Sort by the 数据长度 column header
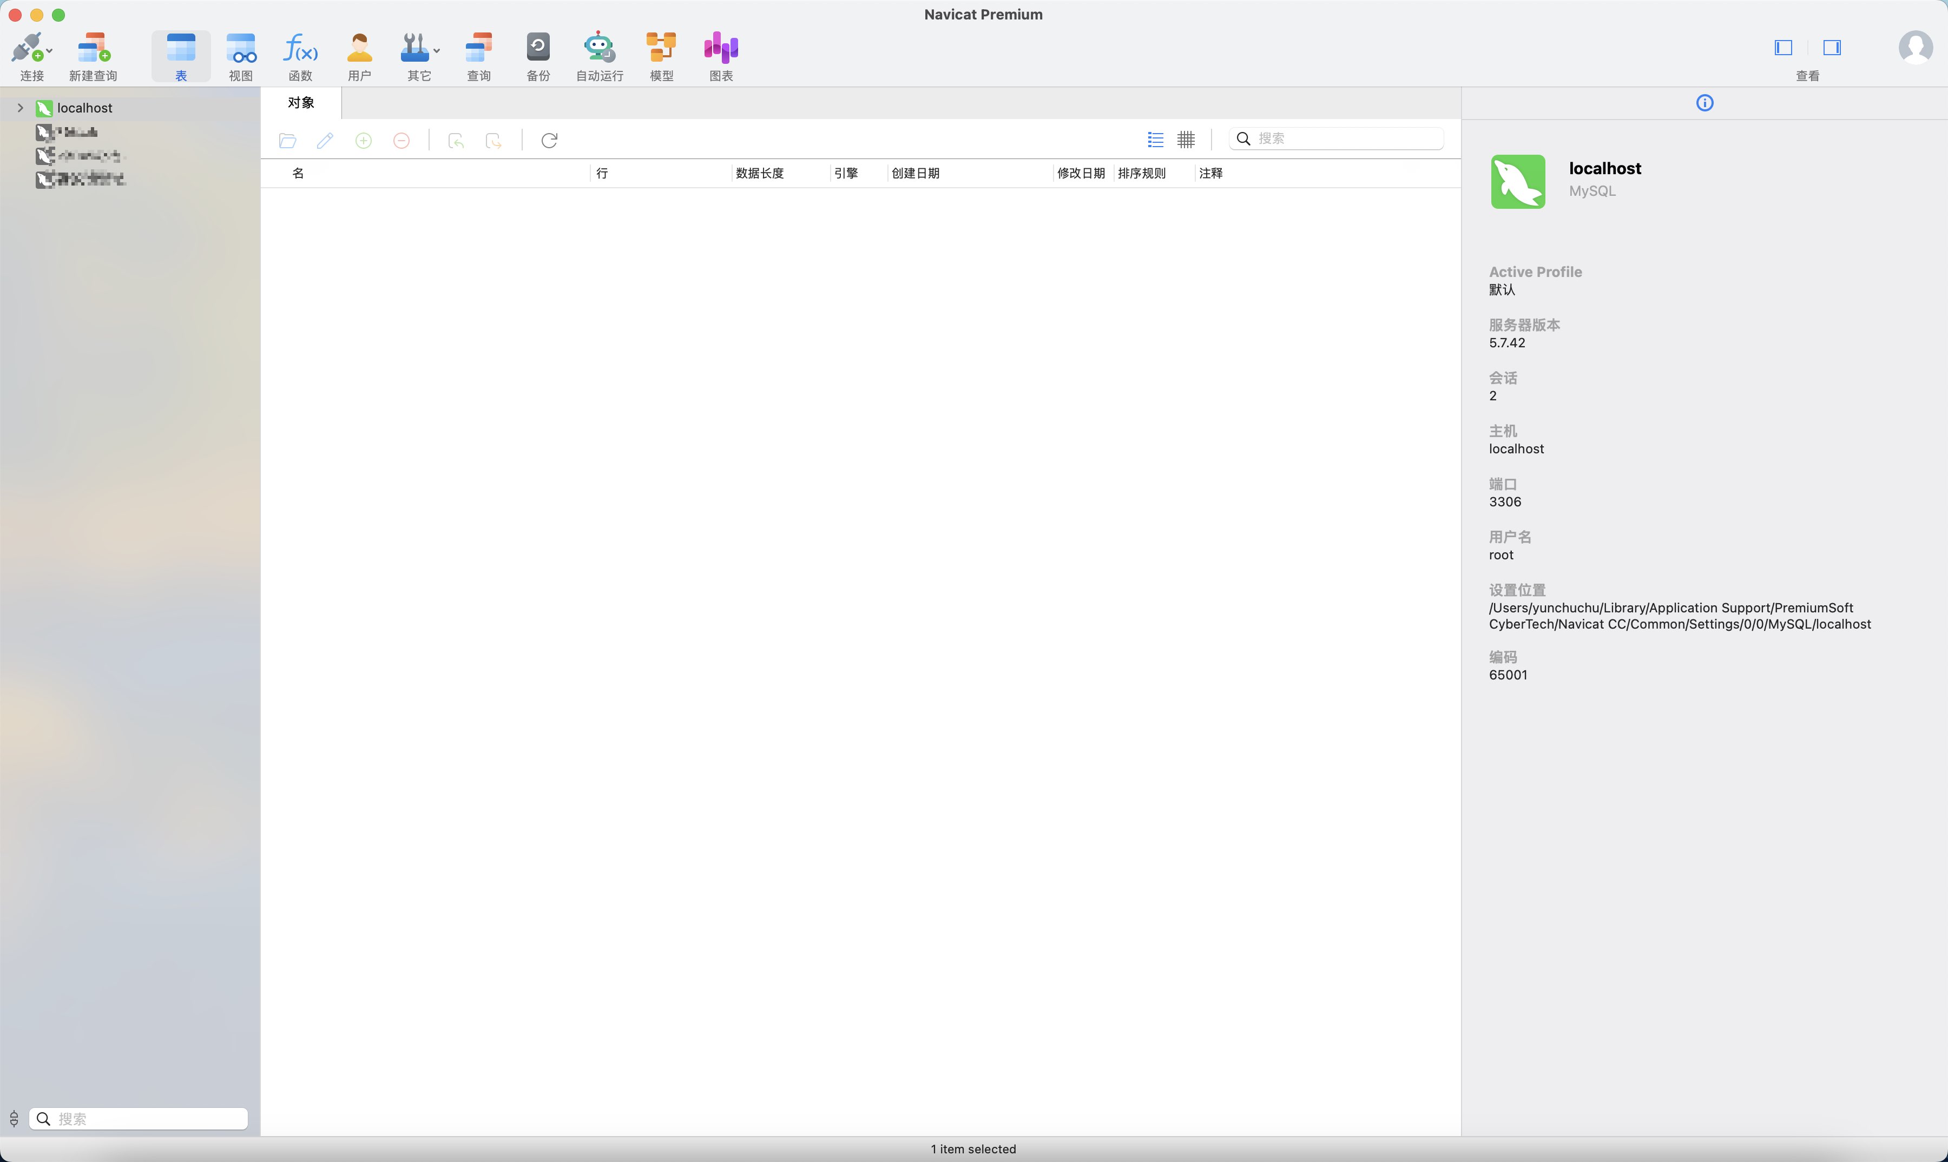 [x=760, y=173]
